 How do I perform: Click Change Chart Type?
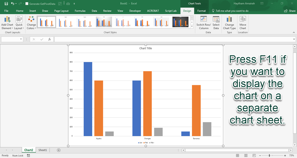[229, 23]
